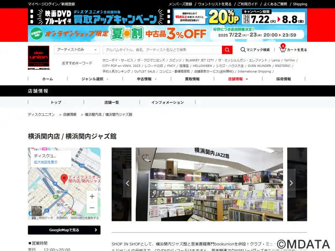
Task: Open ご利用ガイド link
Action: click(247, 4)
